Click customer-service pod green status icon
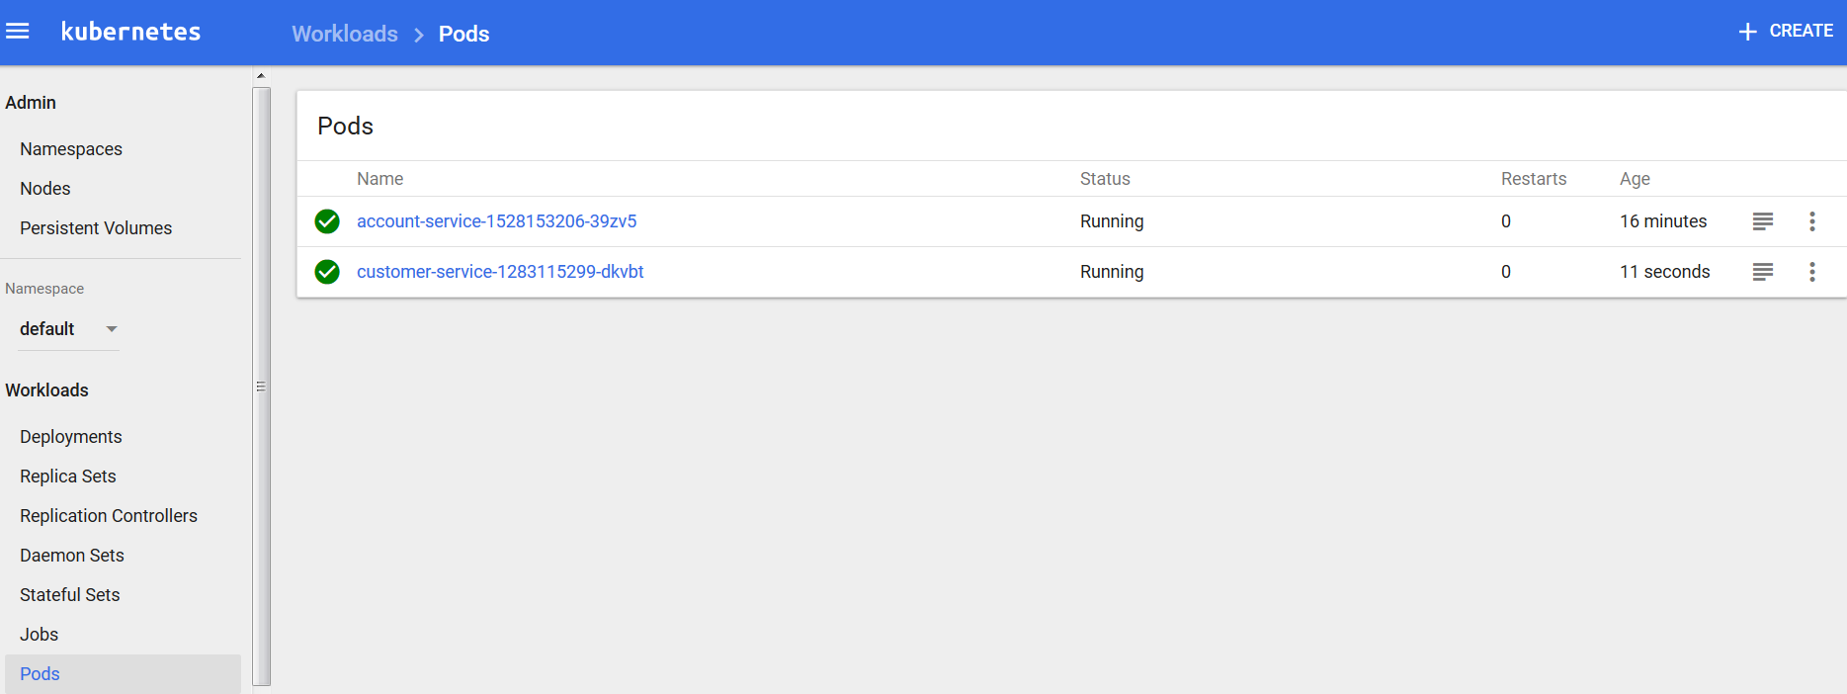This screenshot has height=694, width=1847. tap(327, 272)
